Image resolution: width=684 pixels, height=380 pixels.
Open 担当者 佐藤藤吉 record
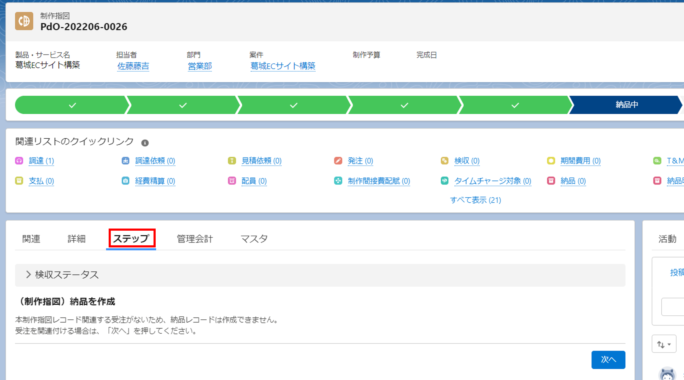coord(133,66)
